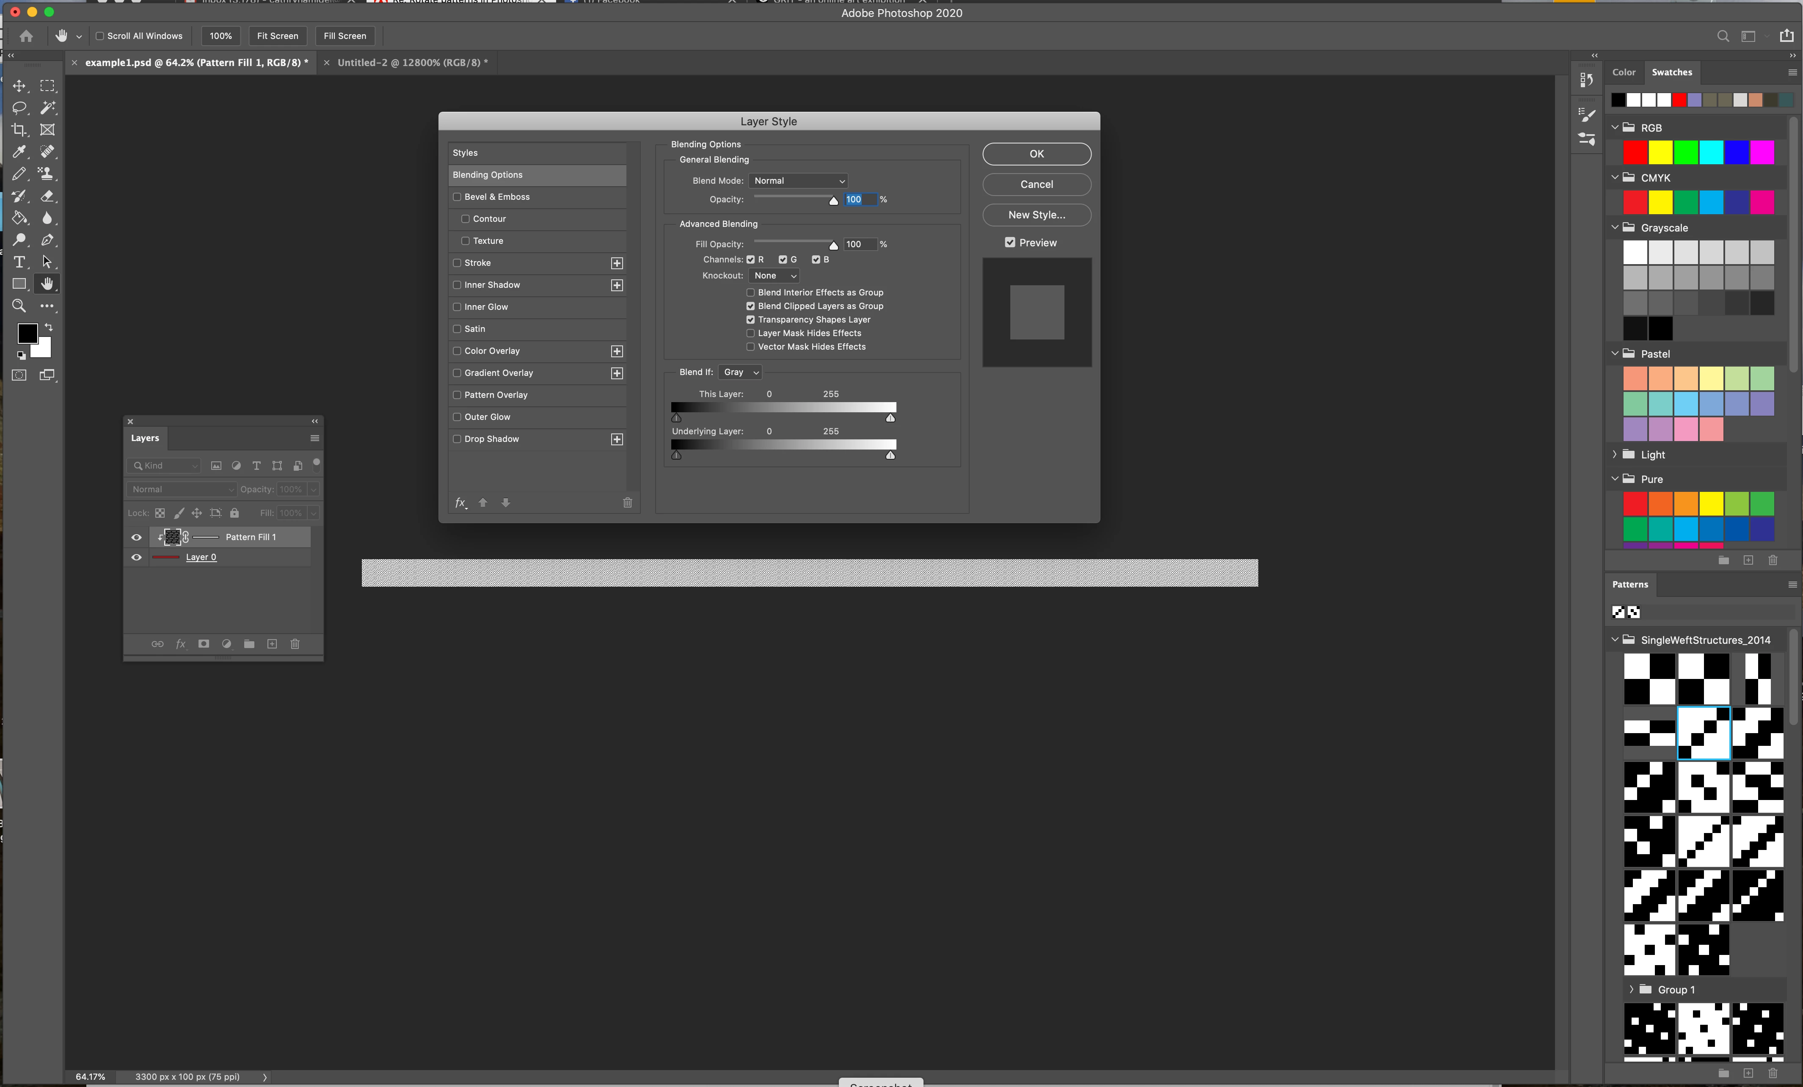Uncheck the Preview checkbox
1803x1087 pixels.
tap(1010, 242)
